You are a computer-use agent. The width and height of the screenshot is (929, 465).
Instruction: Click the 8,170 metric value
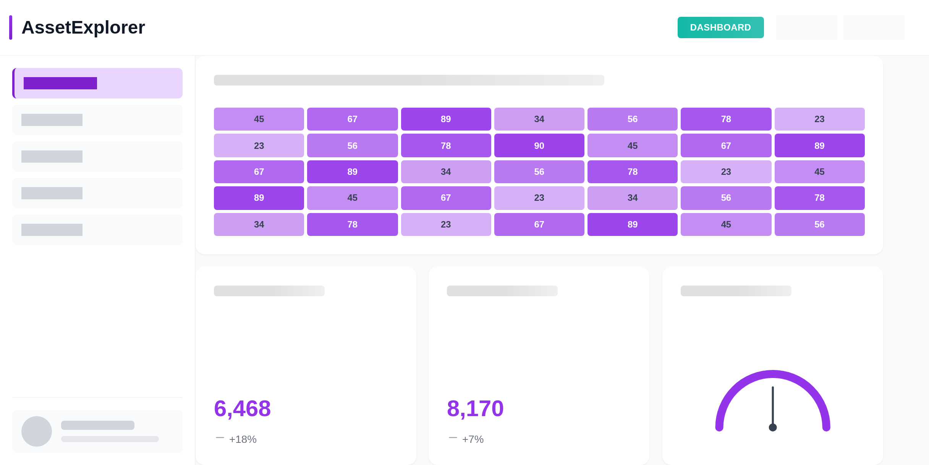tap(475, 408)
